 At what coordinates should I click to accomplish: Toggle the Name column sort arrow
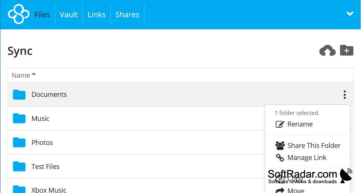click(34, 74)
